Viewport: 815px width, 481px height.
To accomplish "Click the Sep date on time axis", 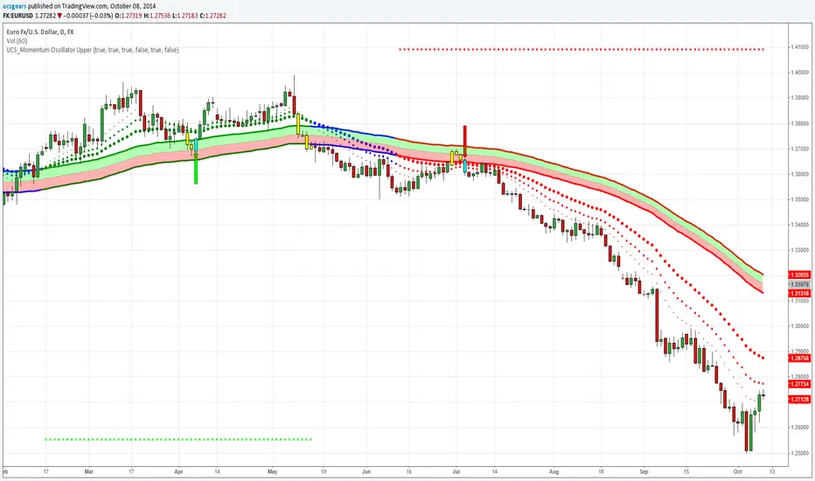I will [644, 471].
